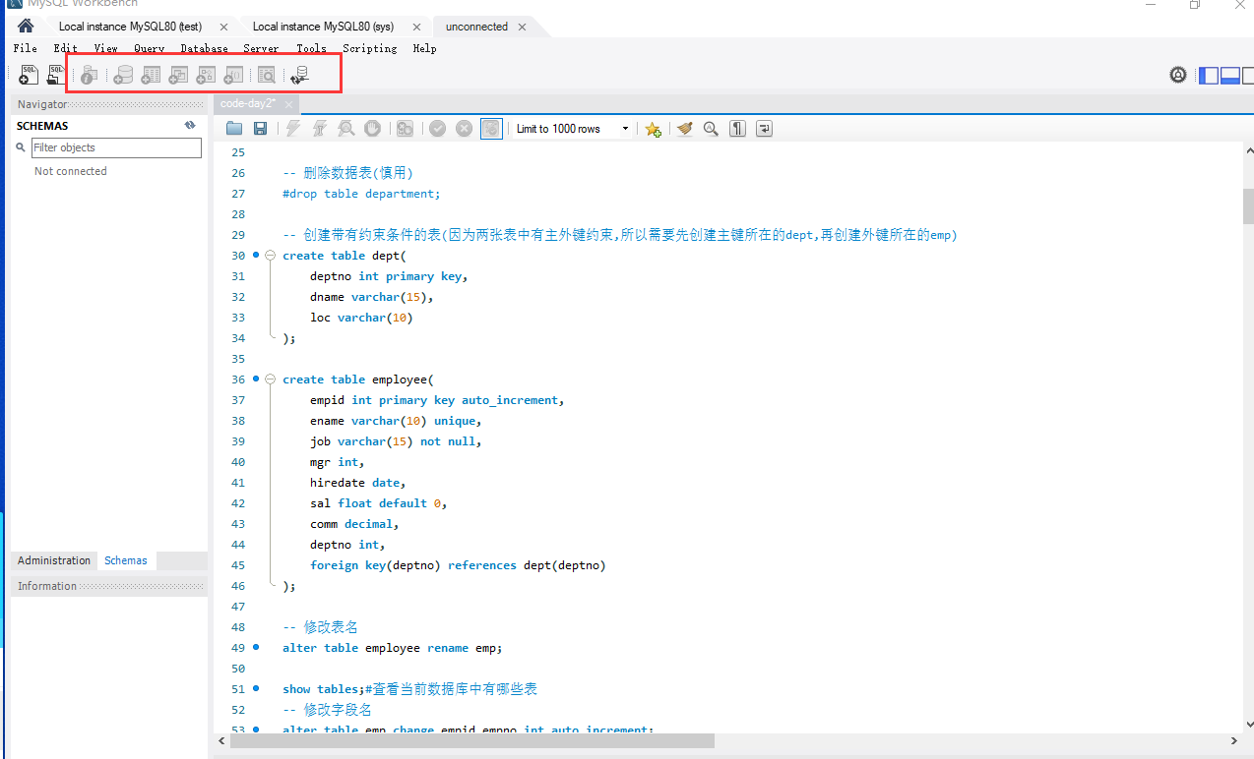
Task: Open the Query menu
Action: tap(150, 48)
